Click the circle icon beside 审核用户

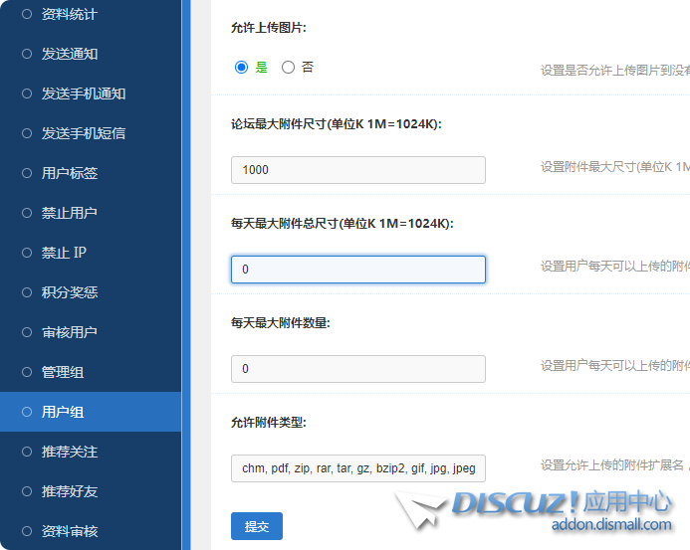tap(27, 332)
